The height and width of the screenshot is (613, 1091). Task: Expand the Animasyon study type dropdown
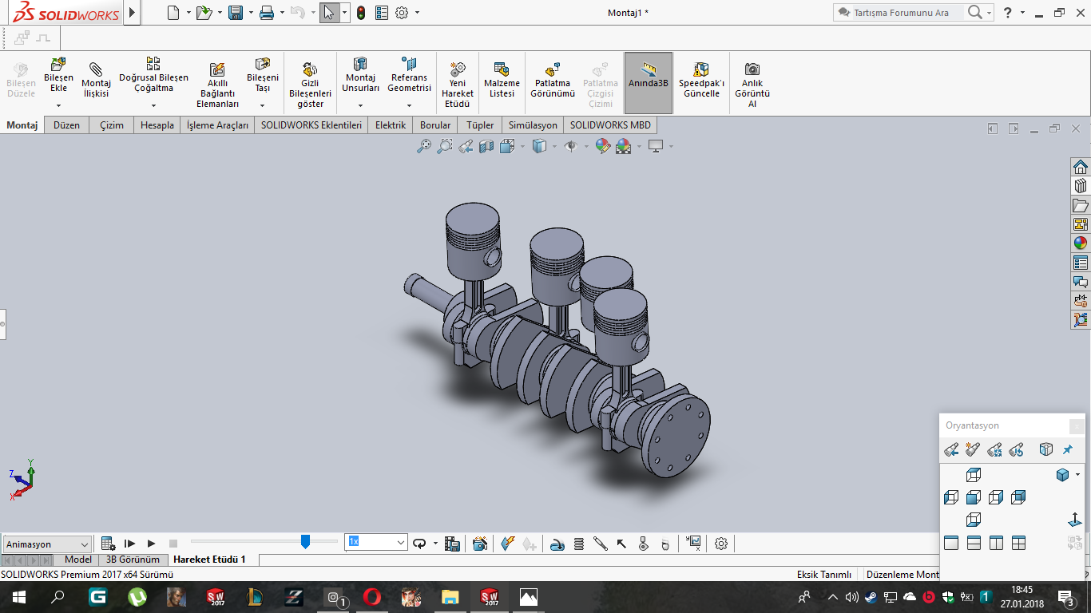point(82,544)
